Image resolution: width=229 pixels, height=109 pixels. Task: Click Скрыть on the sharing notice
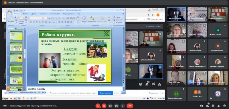(x=117, y=93)
